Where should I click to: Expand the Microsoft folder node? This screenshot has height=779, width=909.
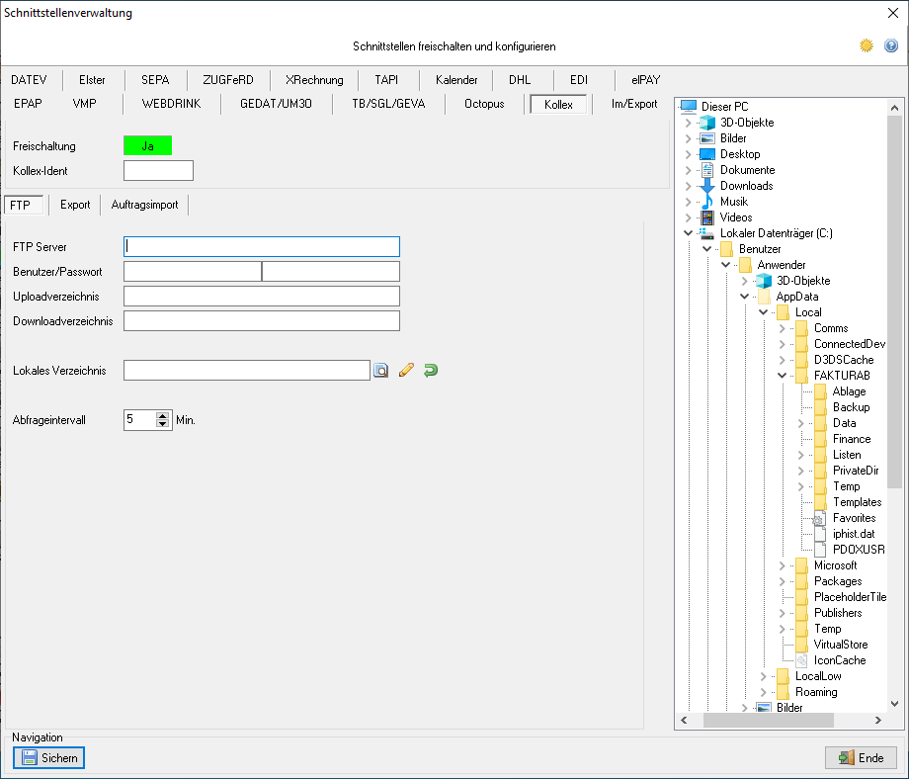(782, 565)
